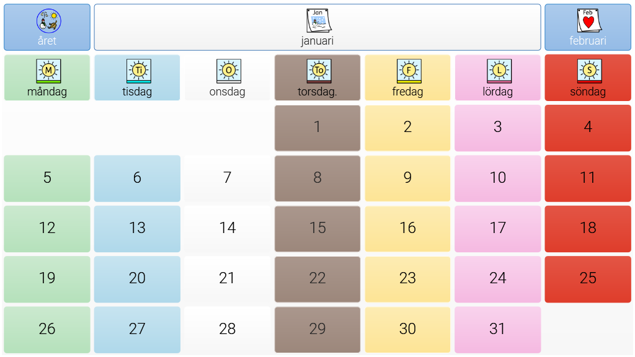This screenshot has height=357, width=635.
Task: Select Saturday the 31st
Action: click(x=497, y=329)
